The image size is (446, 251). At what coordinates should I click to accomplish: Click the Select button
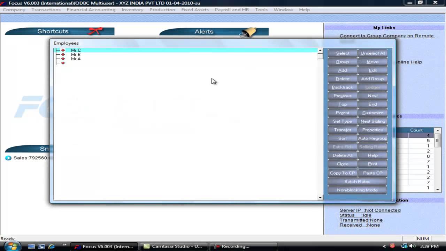point(343,53)
